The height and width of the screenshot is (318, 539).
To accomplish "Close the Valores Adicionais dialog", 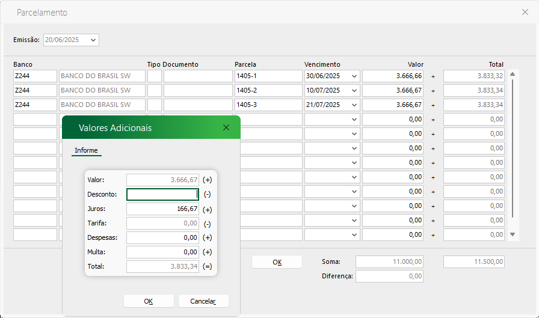I will pos(226,127).
